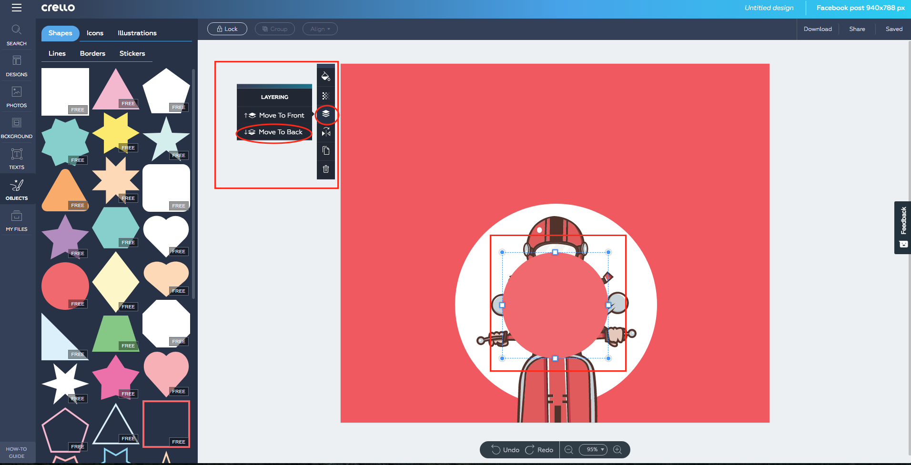Image resolution: width=911 pixels, height=465 pixels.
Task: Add the teal starburst shape
Action: [65, 141]
